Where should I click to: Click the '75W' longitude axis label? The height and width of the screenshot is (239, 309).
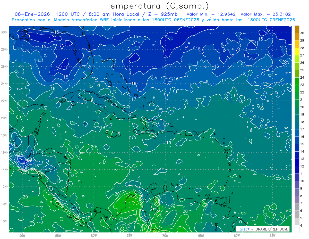[130, 236]
